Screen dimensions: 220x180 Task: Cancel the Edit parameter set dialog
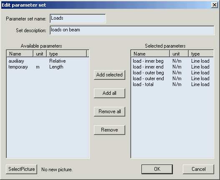(x=198, y=169)
